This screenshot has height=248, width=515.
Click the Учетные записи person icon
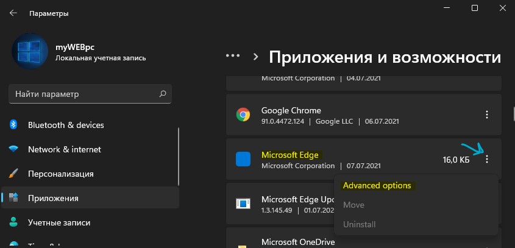13,222
